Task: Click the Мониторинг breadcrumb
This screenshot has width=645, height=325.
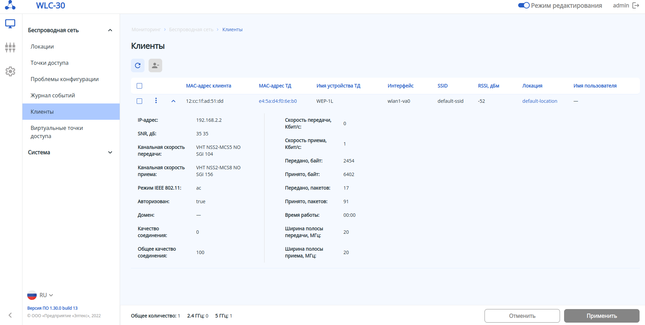Action: point(146,30)
